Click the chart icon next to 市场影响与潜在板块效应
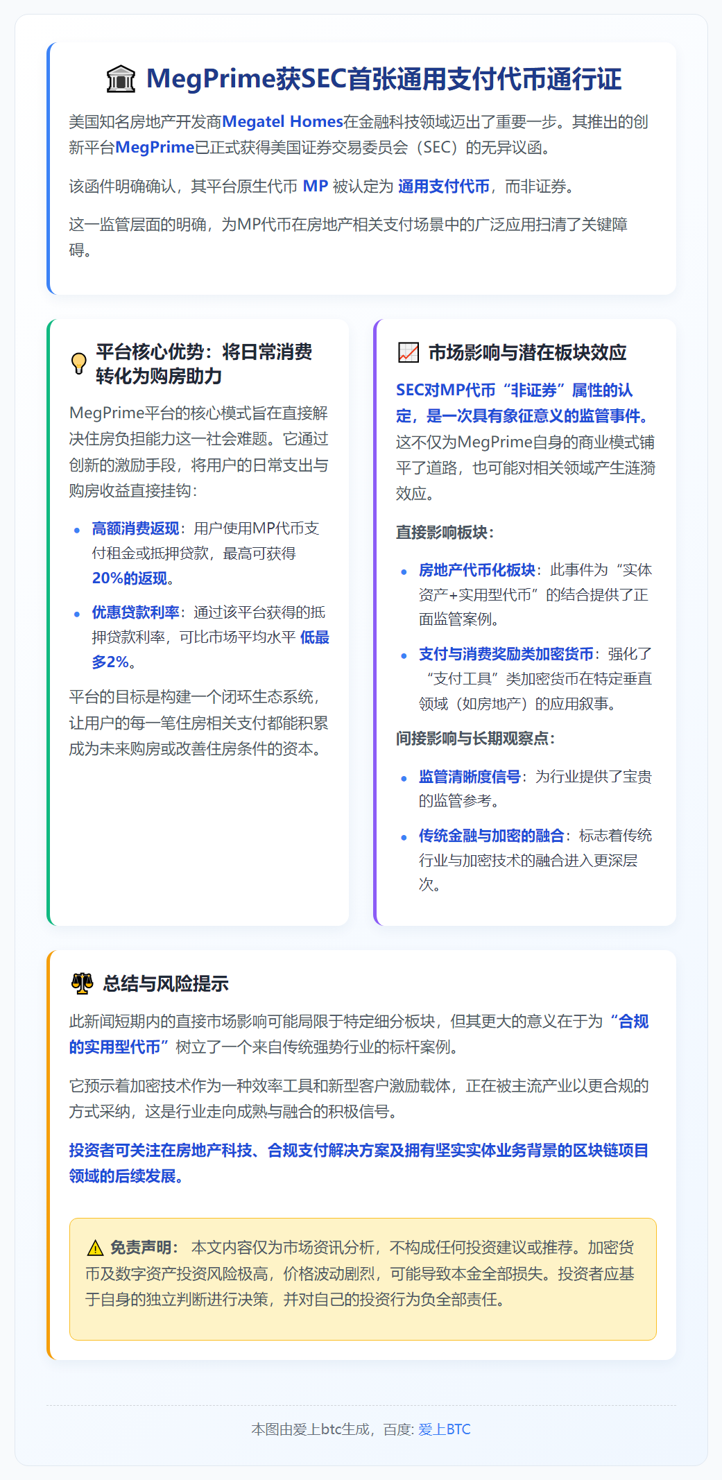 pos(408,352)
